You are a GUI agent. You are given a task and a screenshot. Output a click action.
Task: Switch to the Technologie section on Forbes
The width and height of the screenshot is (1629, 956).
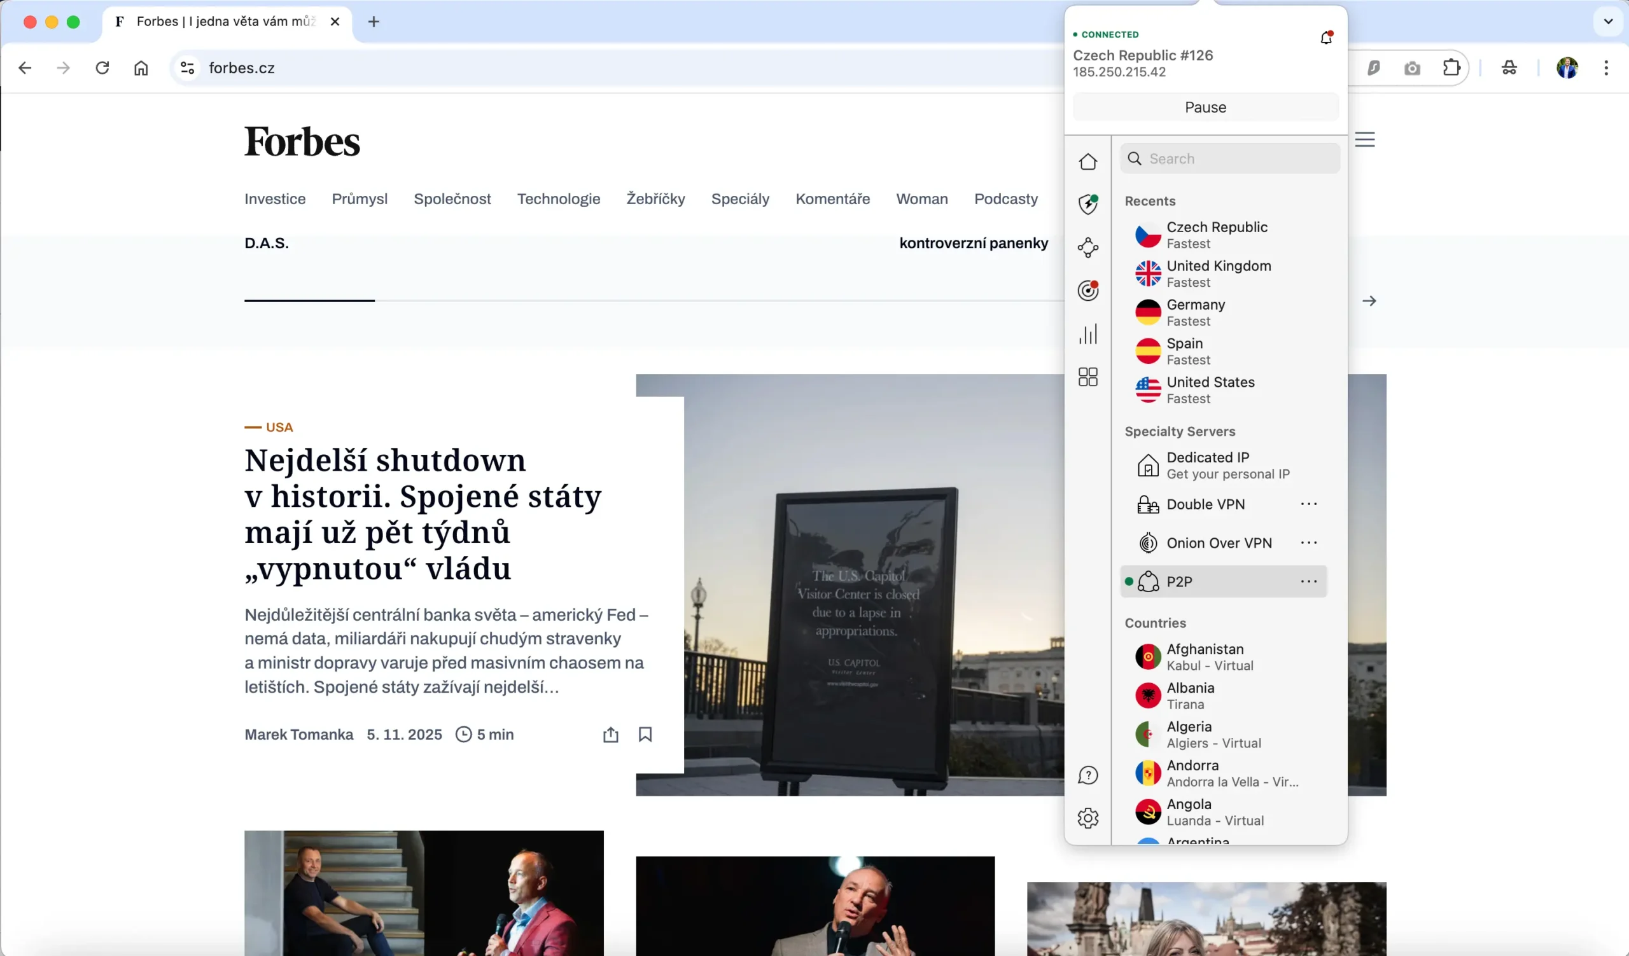559,199
